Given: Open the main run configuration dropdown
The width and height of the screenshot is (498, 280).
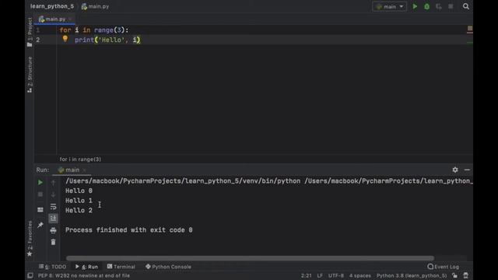Looking at the screenshot, I should pos(389,6).
